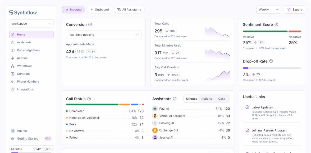The height and width of the screenshot is (153, 311).
Task: Switch to the Minutes tab
Action: click(191, 99)
